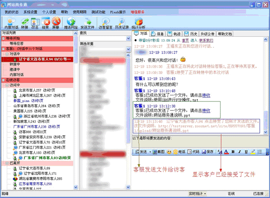Switch to the 轨迹 tab
This screenshot has height=198, width=270.
click(174, 34)
